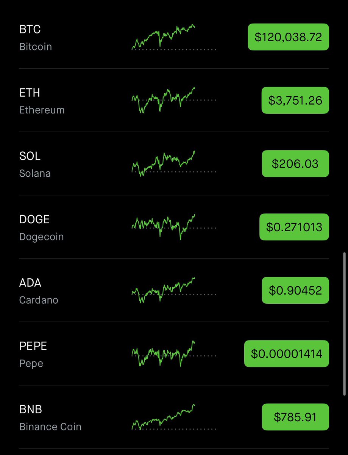348x455 pixels.
Task: Open the Binance Coin sparkline chart
Action: pos(174,417)
